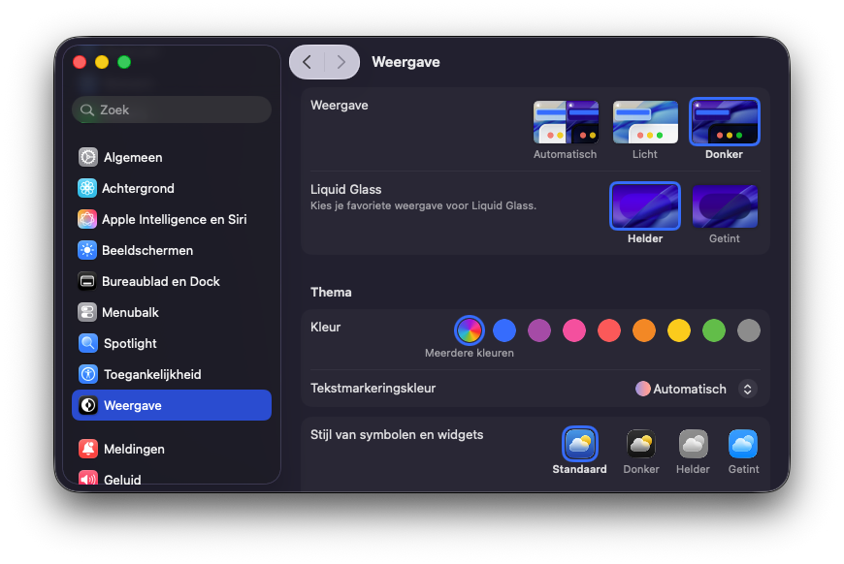Click the Spotlight magnifier icon
This screenshot has width=844, height=564.
click(88, 343)
